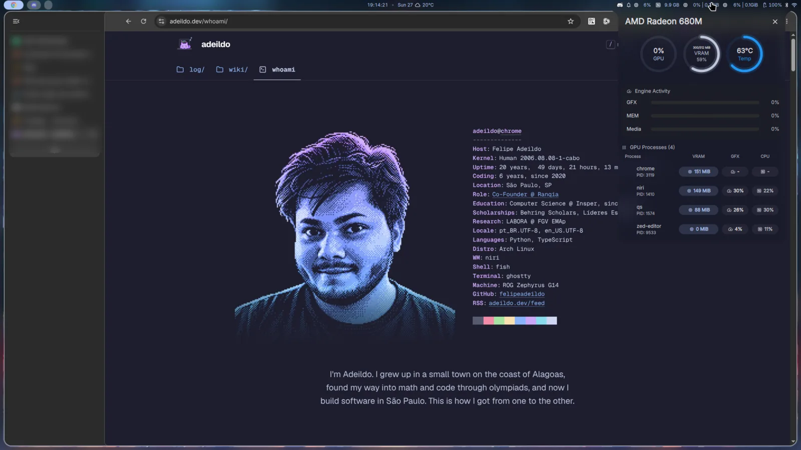
Task: Open notifications bell in the top bar
Action: click(x=629, y=5)
